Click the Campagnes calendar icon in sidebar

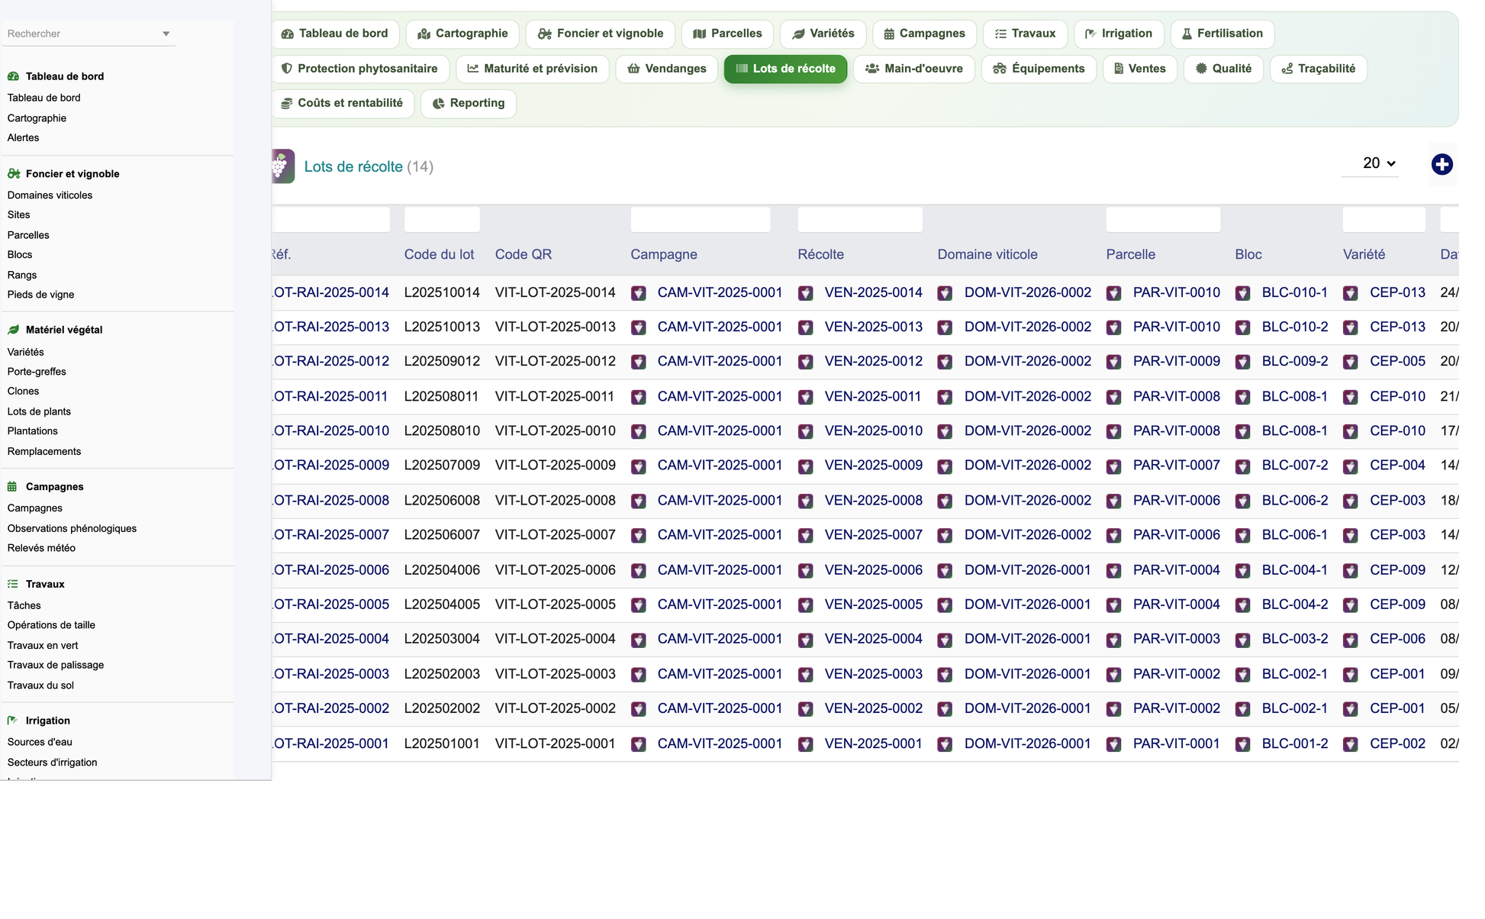click(12, 486)
